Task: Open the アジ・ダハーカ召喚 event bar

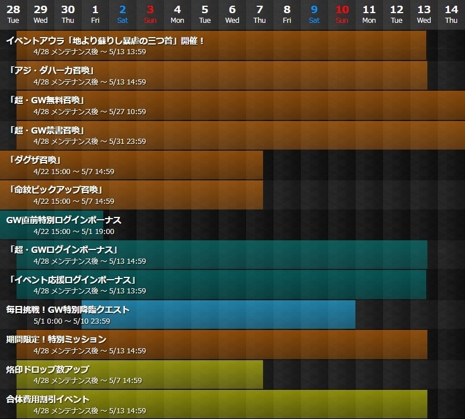Action: pos(222,75)
